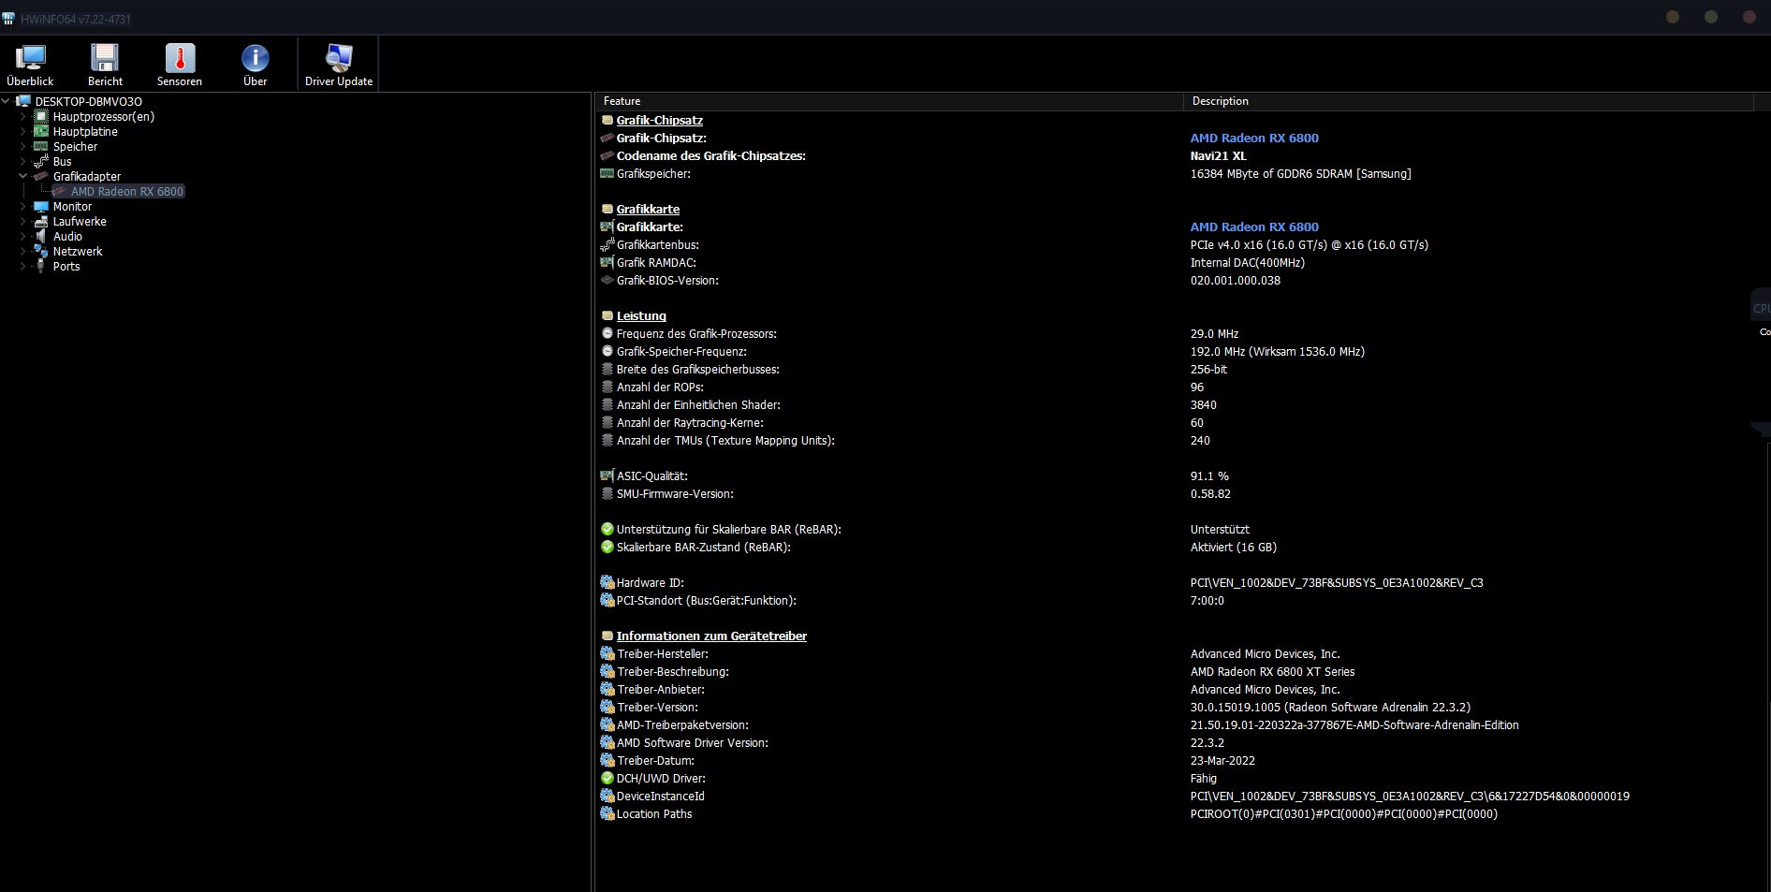Select Monitor in the device tree
Screen dimensions: 1771x892
72,207
